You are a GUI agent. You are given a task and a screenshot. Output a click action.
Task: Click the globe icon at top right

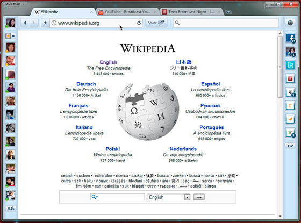(x=290, y=23)
